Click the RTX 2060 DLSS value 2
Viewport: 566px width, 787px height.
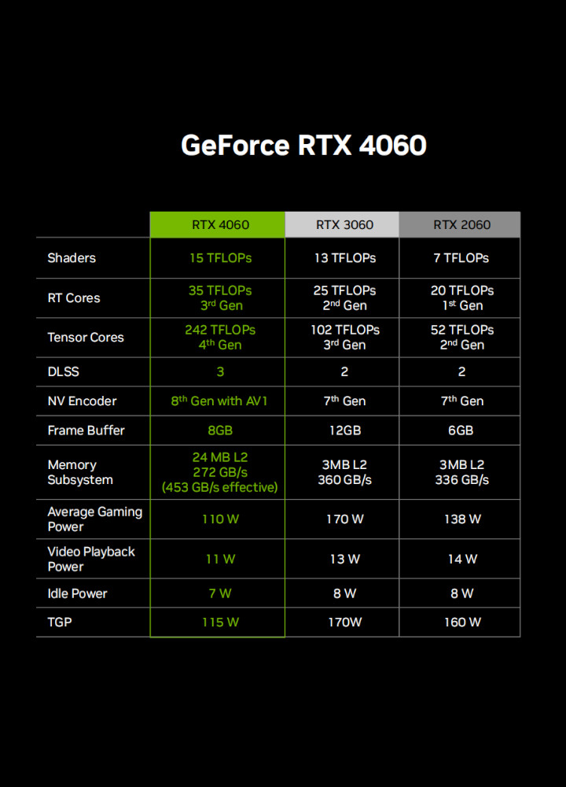click(x=461, y=372)
